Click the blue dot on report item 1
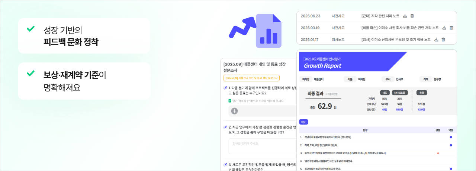Screen dimensions: 476x171 tap(451, 137)
